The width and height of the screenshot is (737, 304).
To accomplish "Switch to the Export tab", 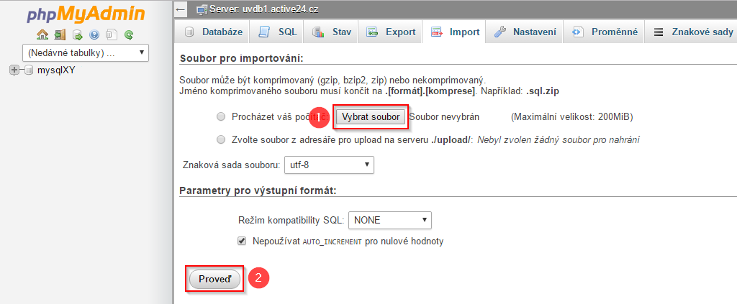I will pos(391,32).
